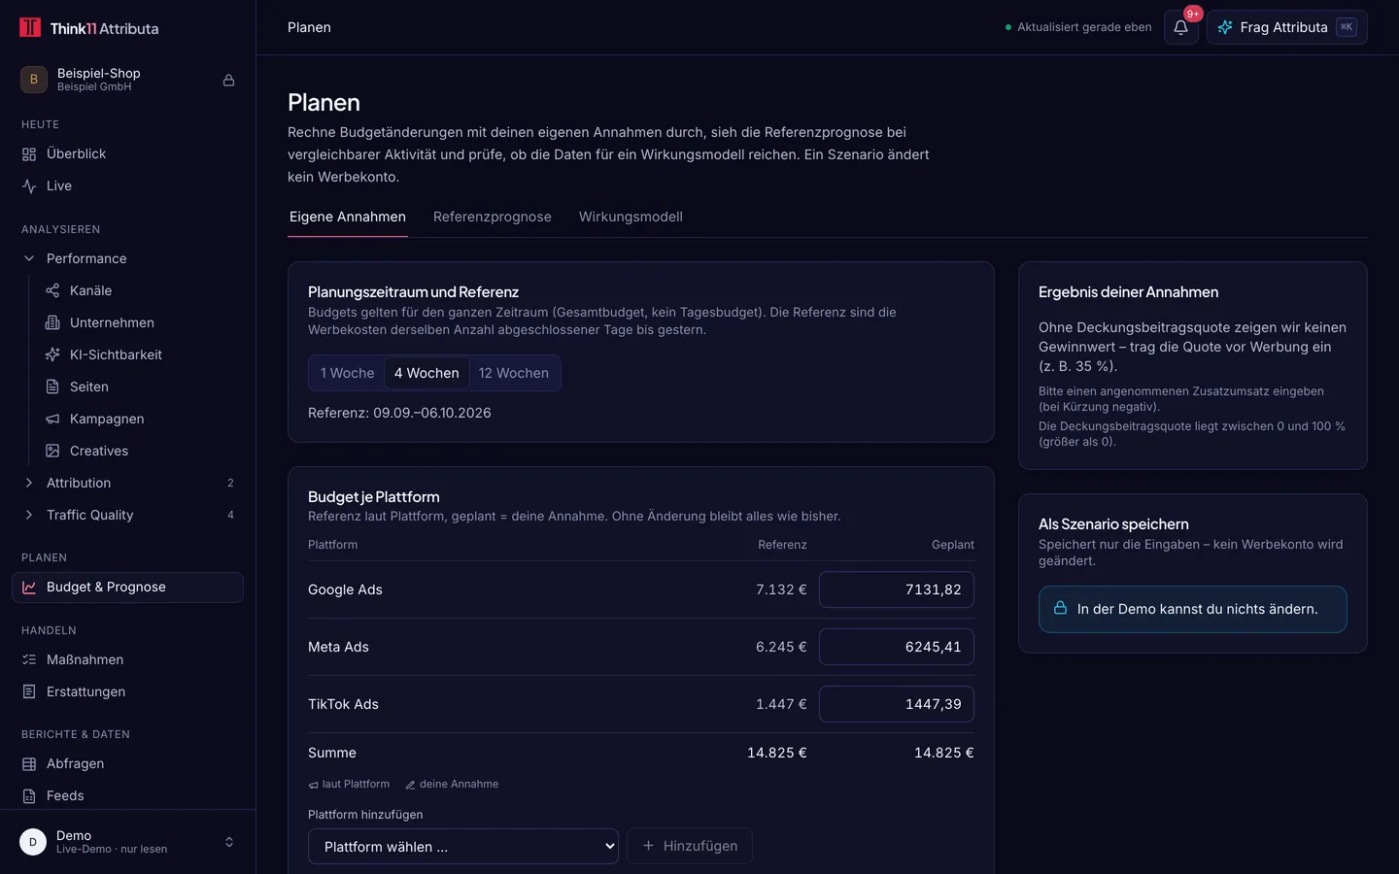Viewport: 1399px width, 874px height.
Task: Expand the Attribution section
Action: (127, 483)
